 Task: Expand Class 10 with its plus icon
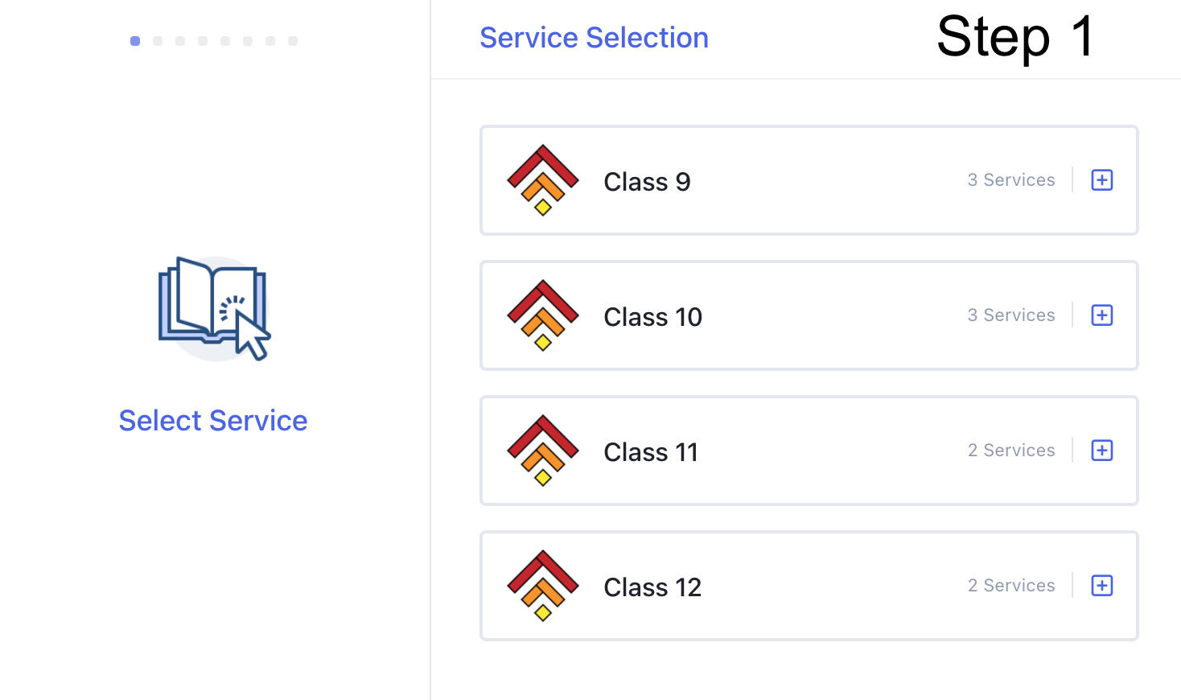point(1102,315)
